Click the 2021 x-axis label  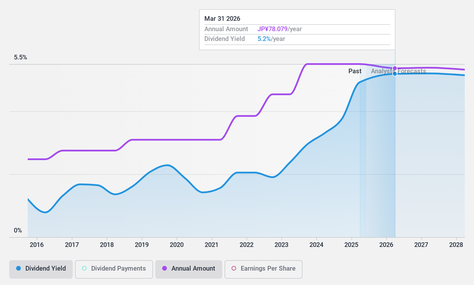[x=212, y=245]
